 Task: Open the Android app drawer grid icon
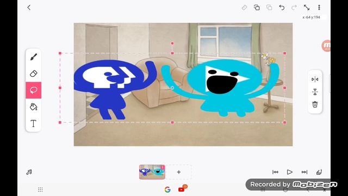point(40,189)
